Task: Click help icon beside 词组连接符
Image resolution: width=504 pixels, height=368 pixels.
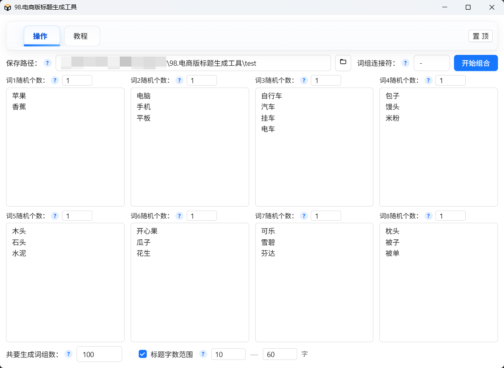Action: 406,63
